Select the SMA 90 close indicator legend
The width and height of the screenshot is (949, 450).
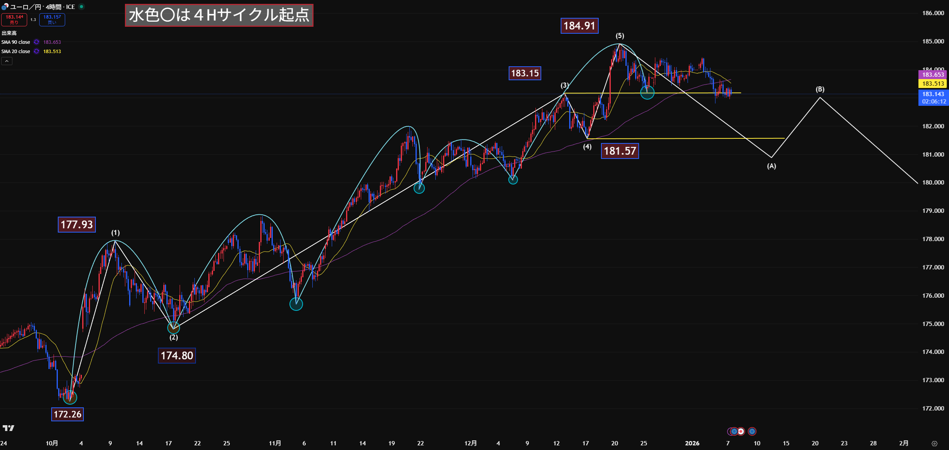click(x=16, y=42)
